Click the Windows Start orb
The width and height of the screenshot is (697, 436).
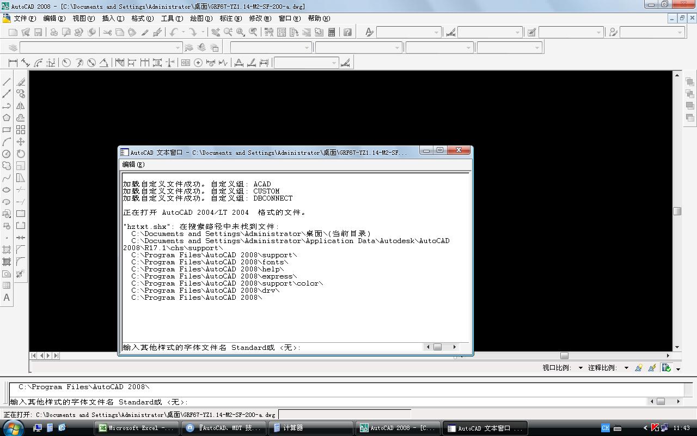pyautogui.click(x=13, y=428)
